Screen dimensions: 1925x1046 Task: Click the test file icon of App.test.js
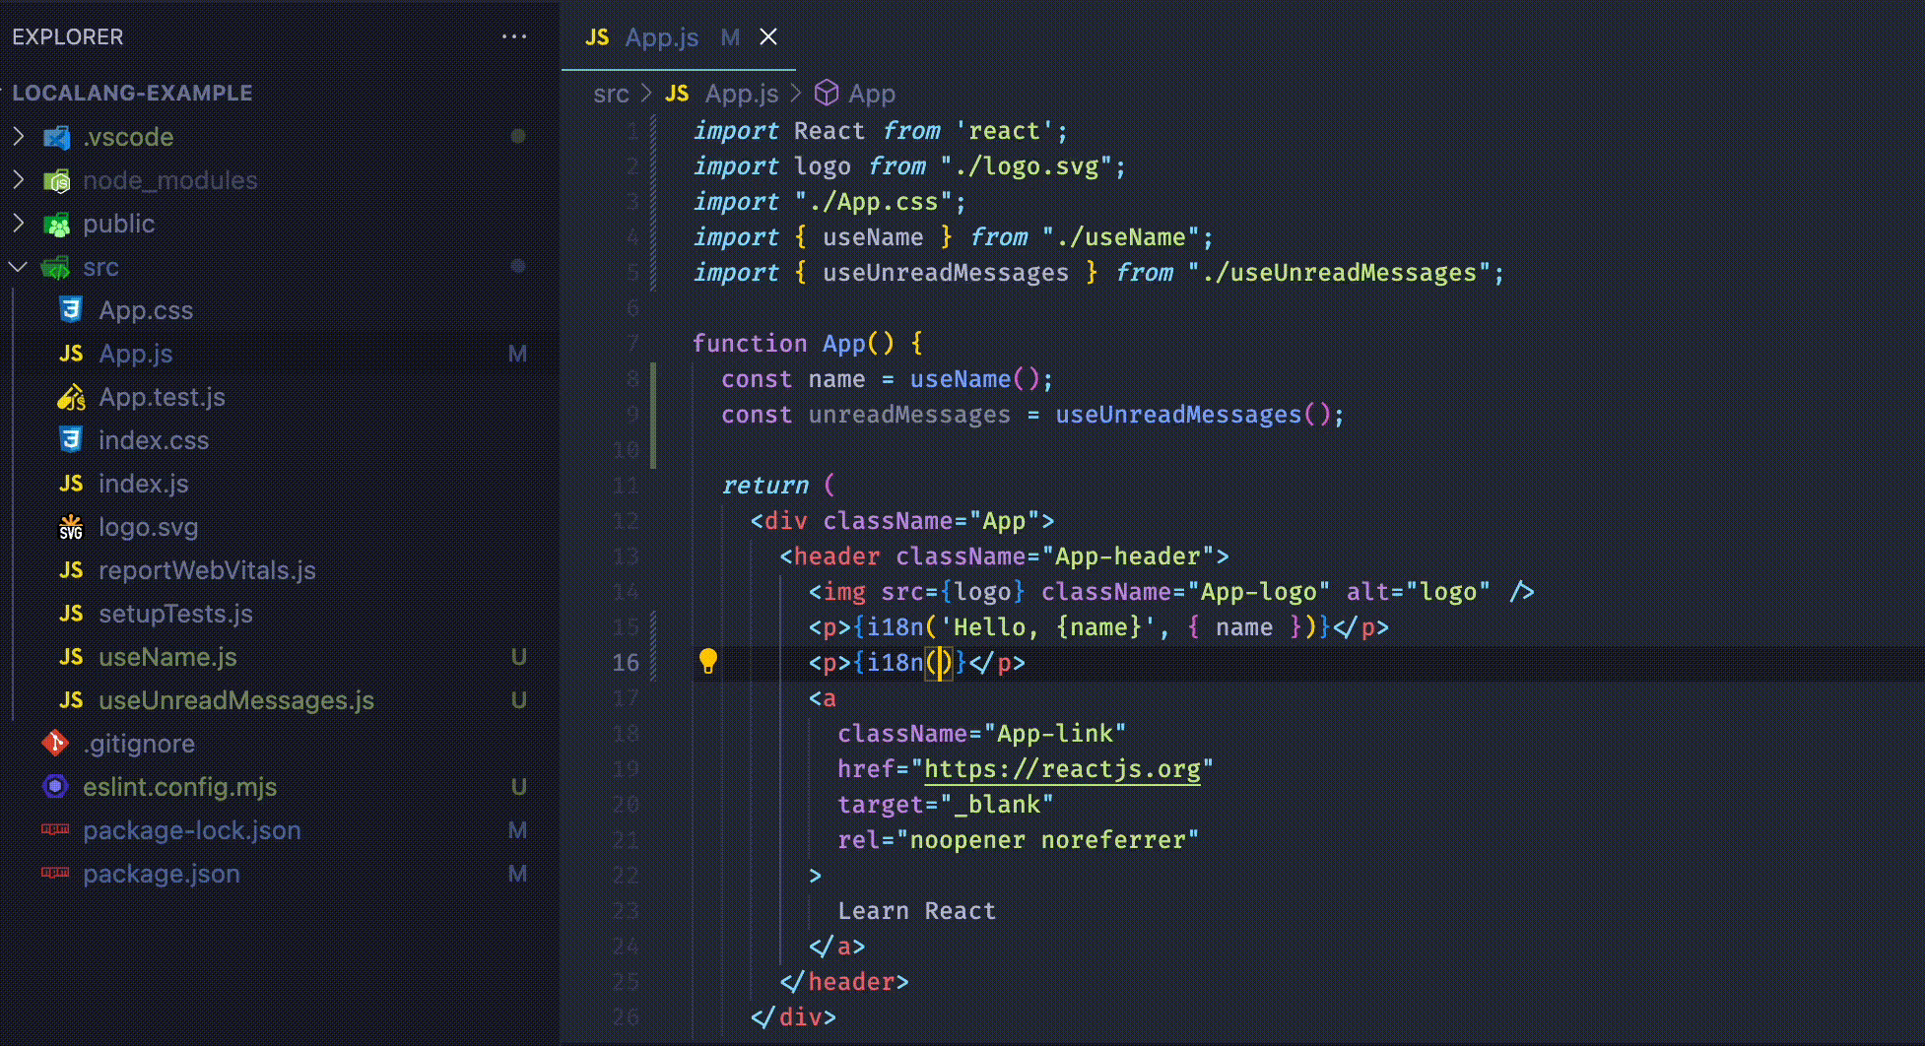coord(71,397)
